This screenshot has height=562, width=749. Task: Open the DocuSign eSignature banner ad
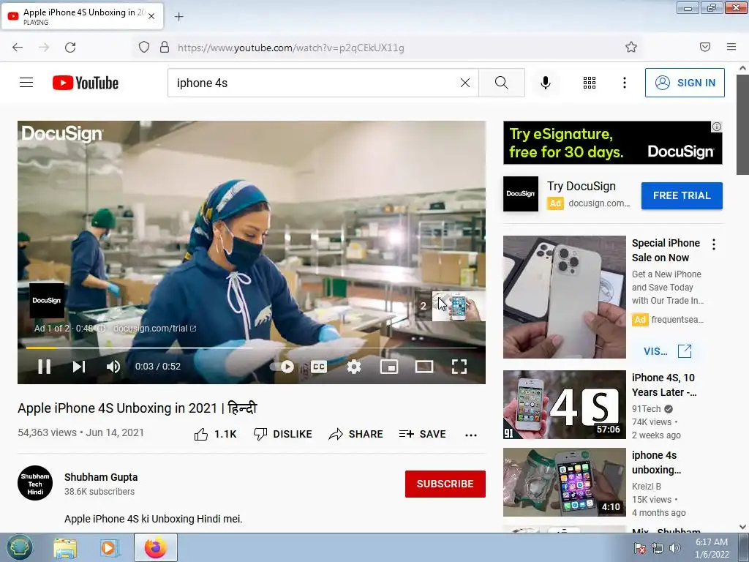tap(612, 143)
